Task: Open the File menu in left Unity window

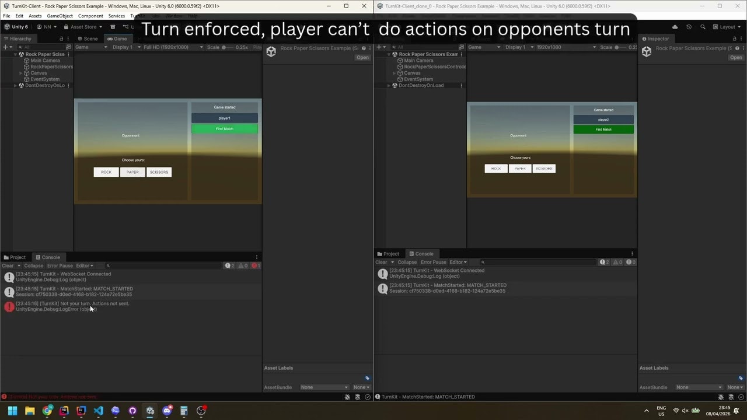Action: pyautogui.click(x=6, y=16)
